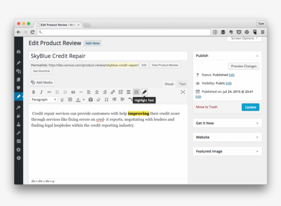Edit the post visibility setting
The image size is (281, 206).
coord(229,83)
